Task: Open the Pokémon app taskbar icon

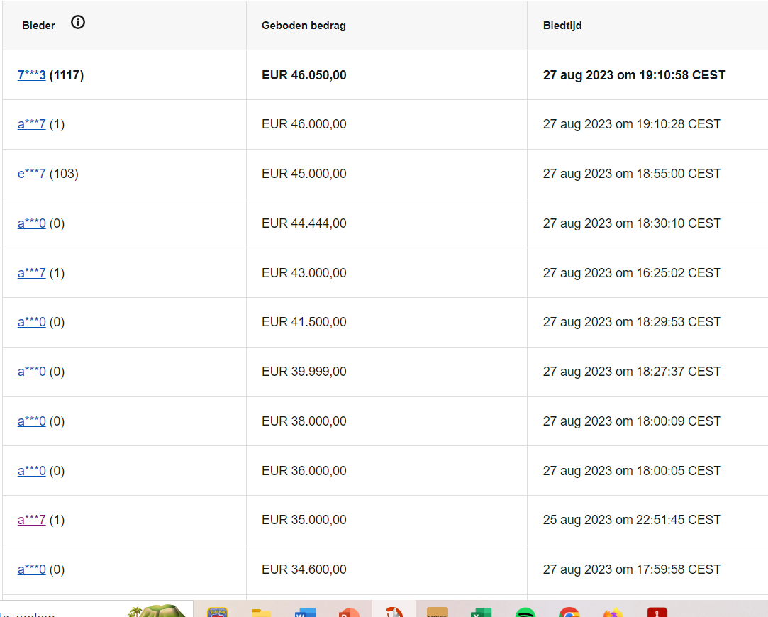Action: pos(218,612)
